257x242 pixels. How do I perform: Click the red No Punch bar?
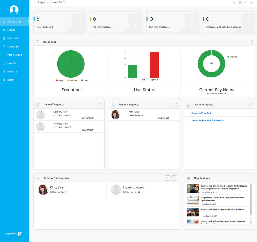(154, 65)
